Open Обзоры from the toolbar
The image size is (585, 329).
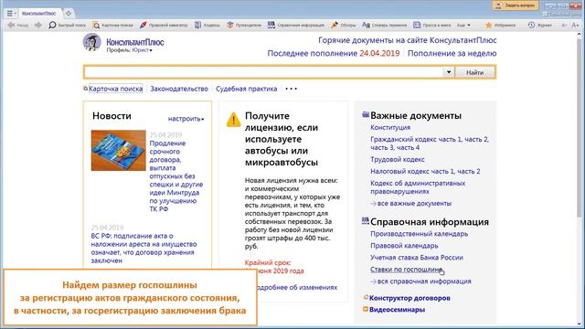pyautogui.click(x=344, y=25)
